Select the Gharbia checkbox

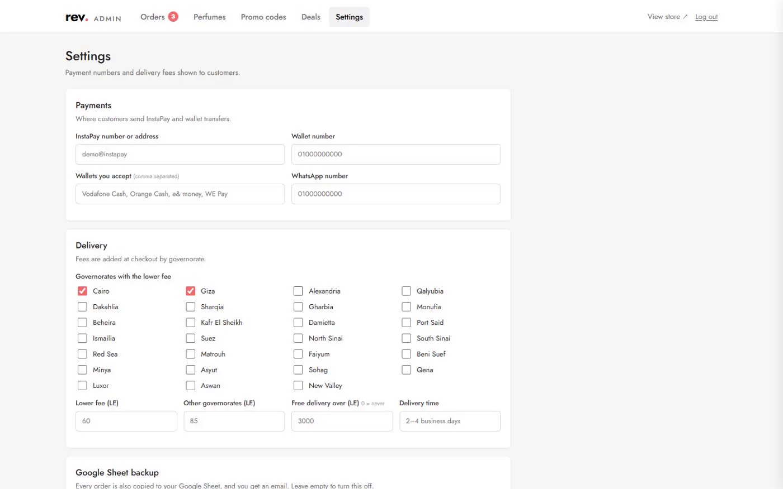(298, 306)
